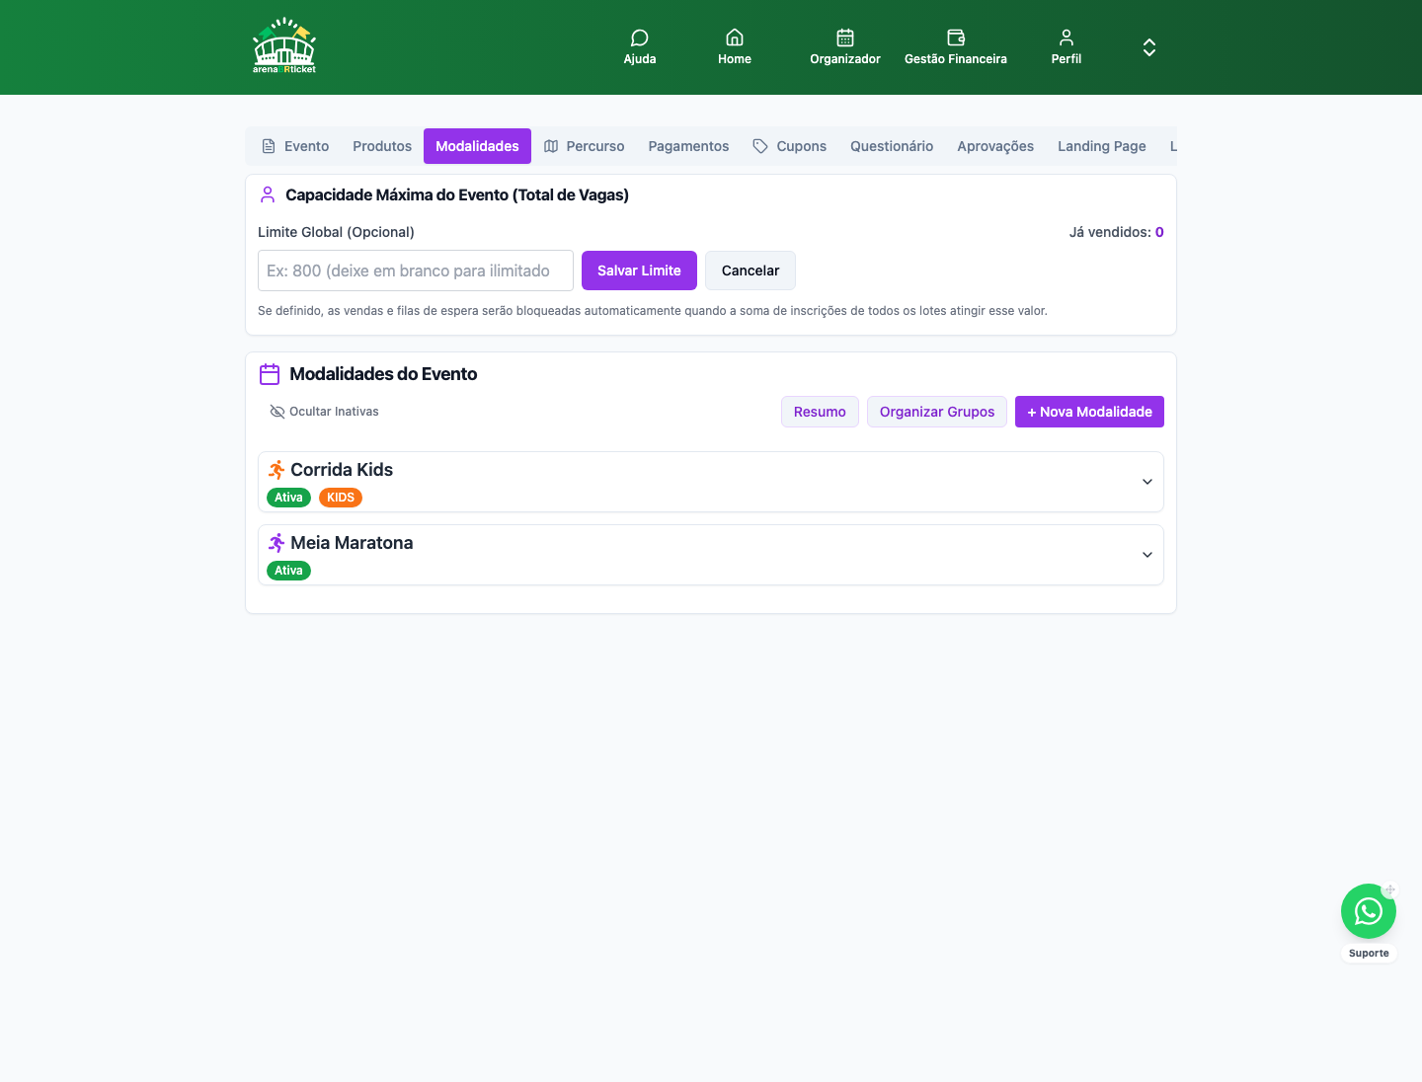Expand the header up-down chevron selector
This screenshot has height=1082, width=1422.
pyautogui.click(x=1149, y=47)
